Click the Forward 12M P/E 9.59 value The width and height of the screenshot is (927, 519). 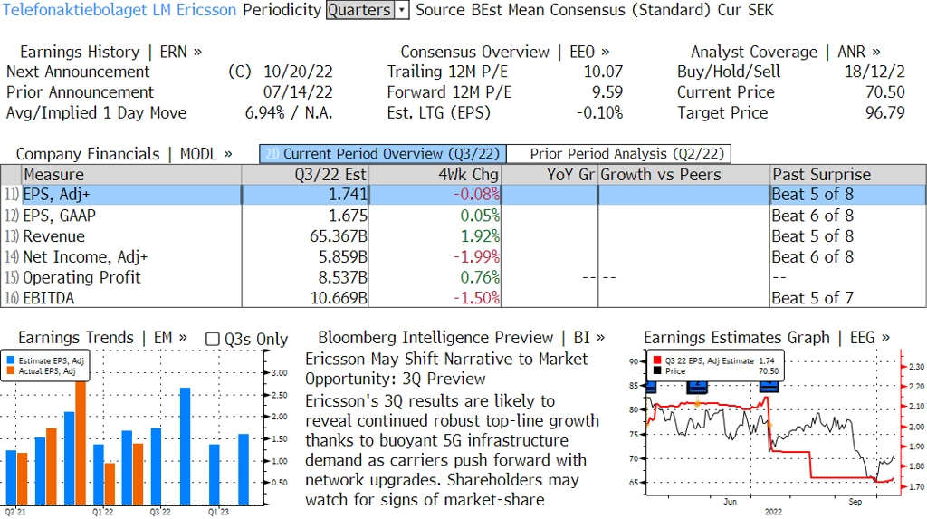coord(607,92)
